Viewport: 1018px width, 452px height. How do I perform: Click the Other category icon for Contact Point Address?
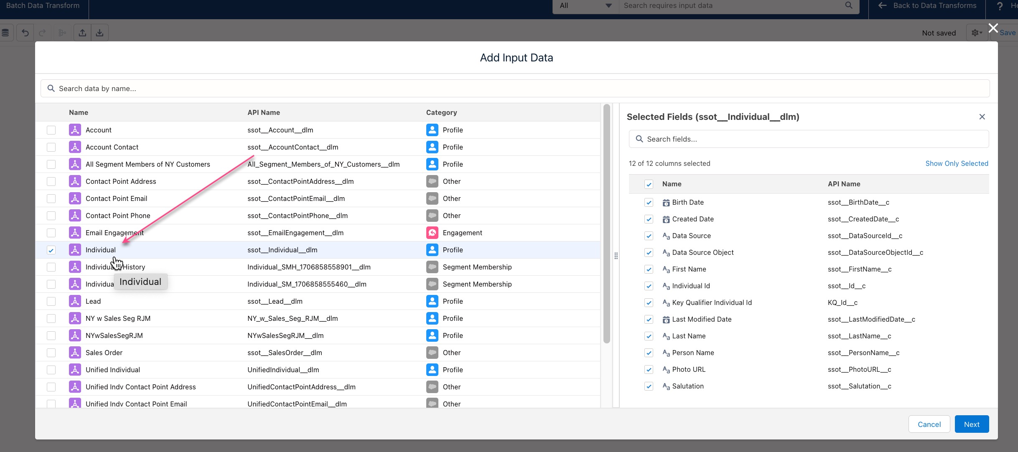[x=432, y=181]
